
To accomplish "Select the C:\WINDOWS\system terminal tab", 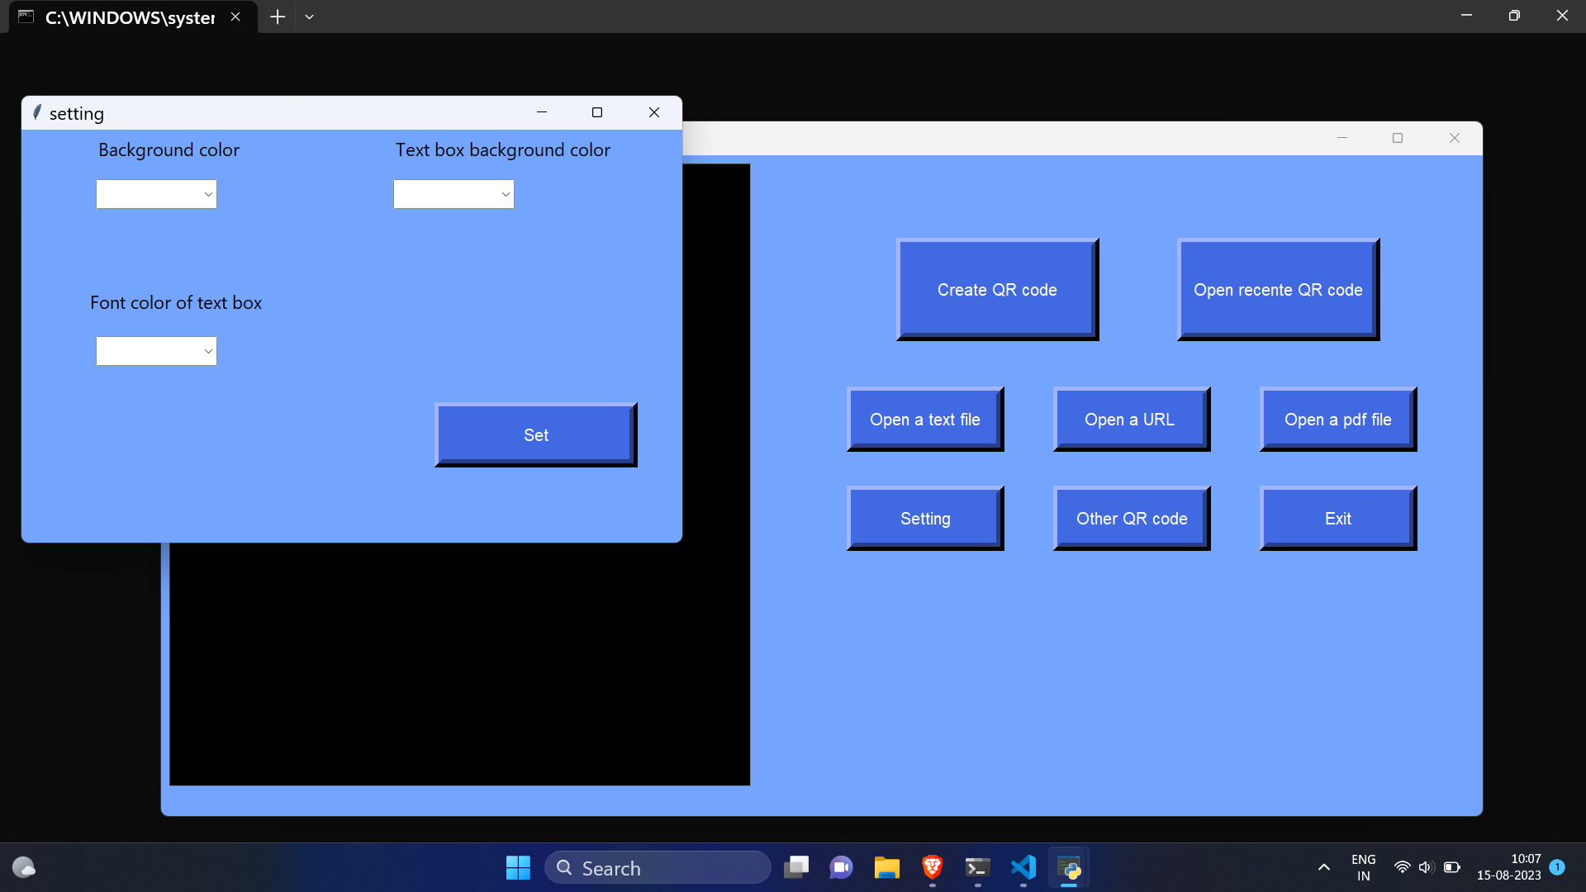I will tap(130, 17).
